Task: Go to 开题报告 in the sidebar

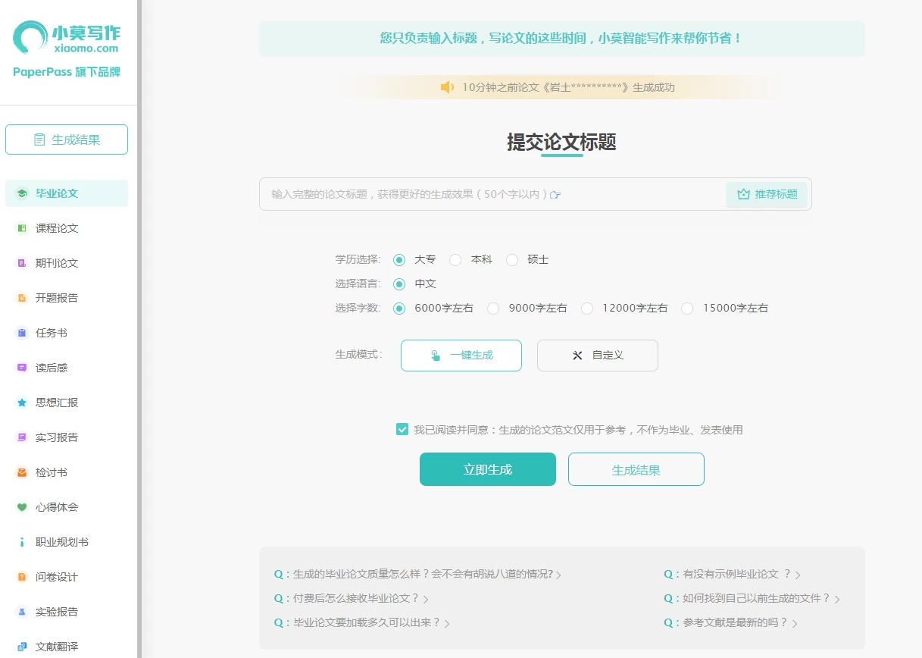Action: pos(57,298)
